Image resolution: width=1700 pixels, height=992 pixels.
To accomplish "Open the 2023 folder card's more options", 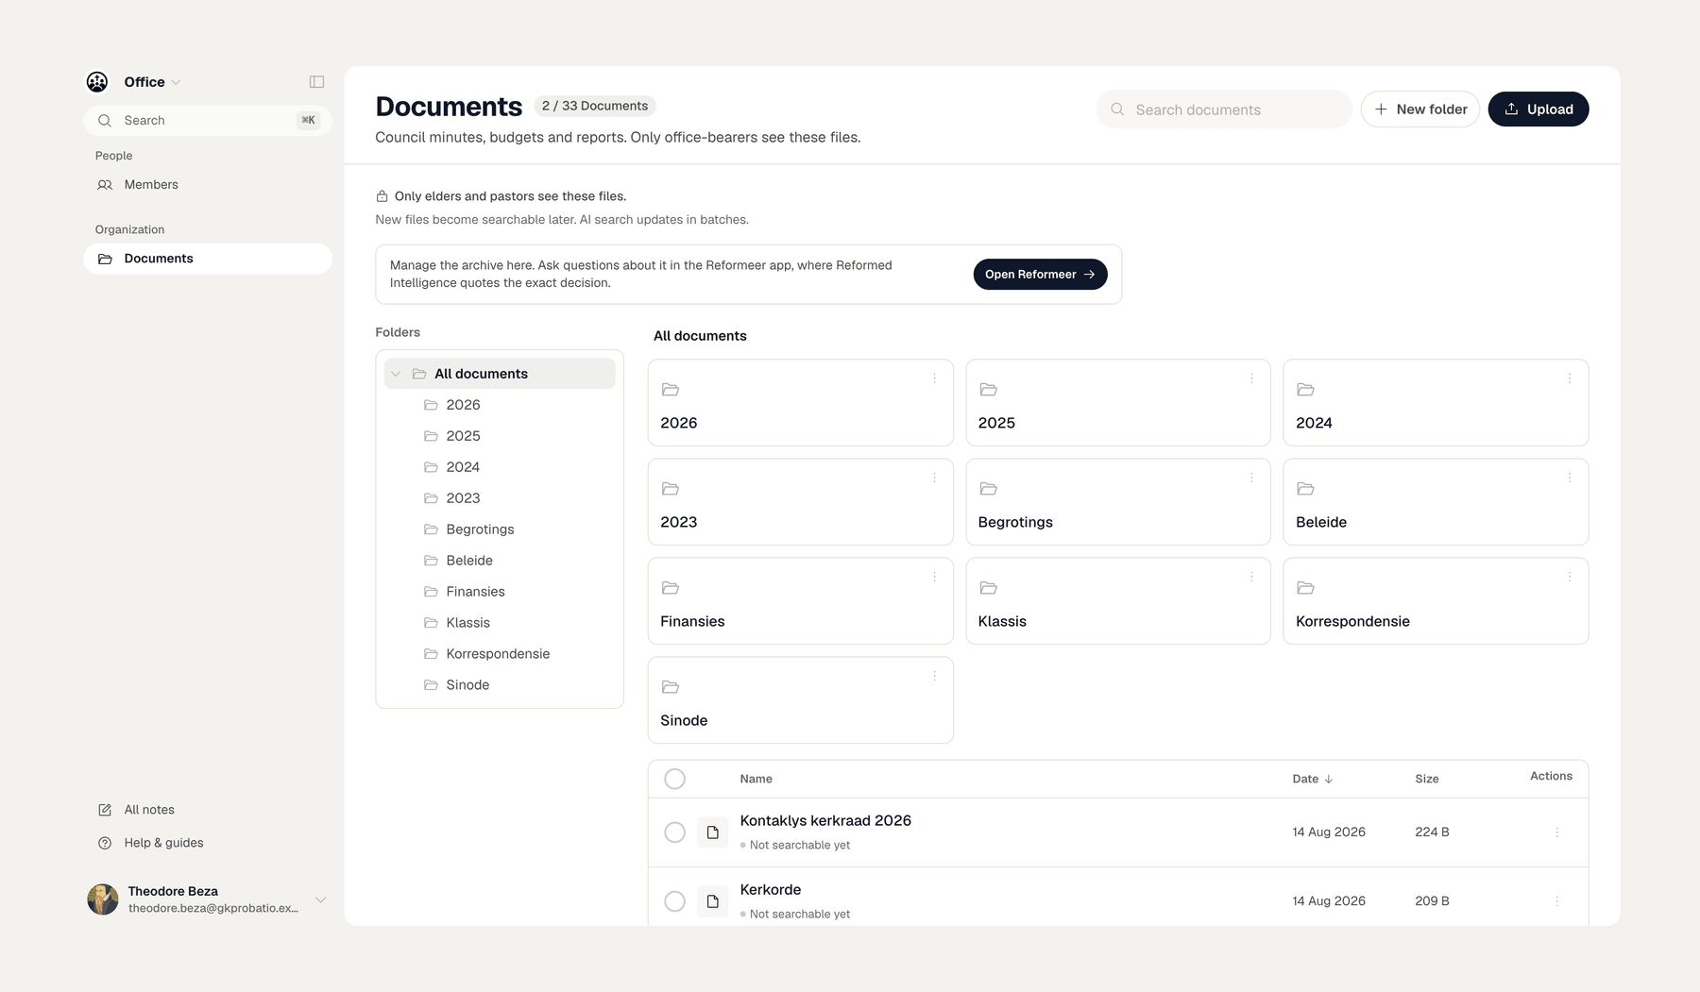I will (934, 478).
